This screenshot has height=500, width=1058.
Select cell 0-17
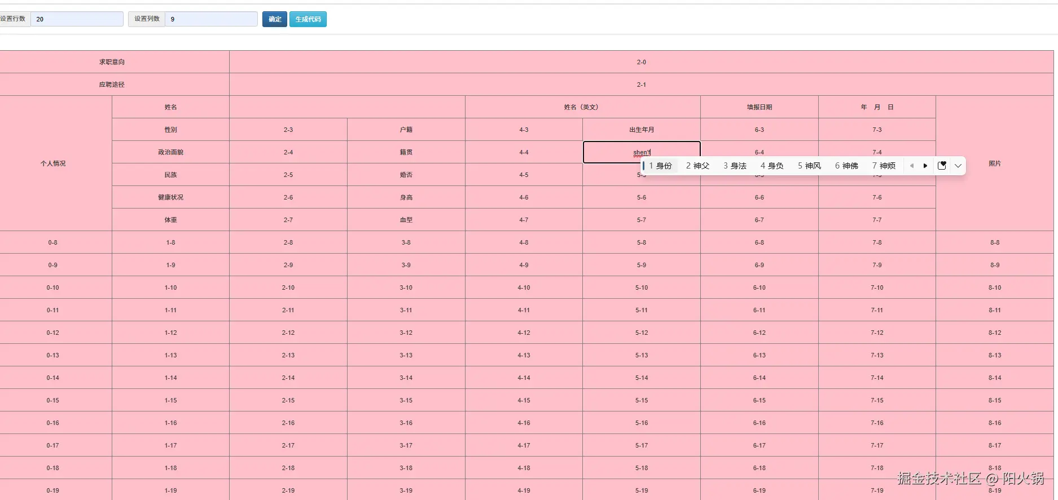tap(55, 445)
